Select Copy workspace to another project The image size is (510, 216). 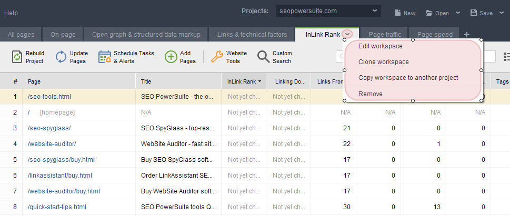point(408,78)
